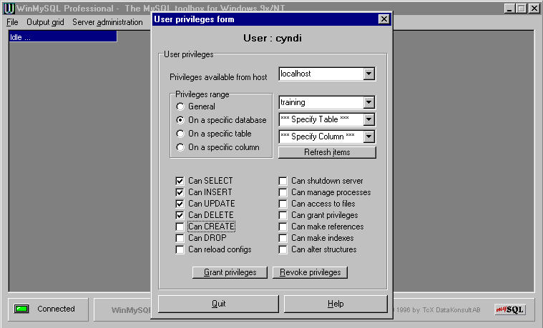Click the Refresh items button
Screen dimensions: 543x328
click(x=327, y=152)
